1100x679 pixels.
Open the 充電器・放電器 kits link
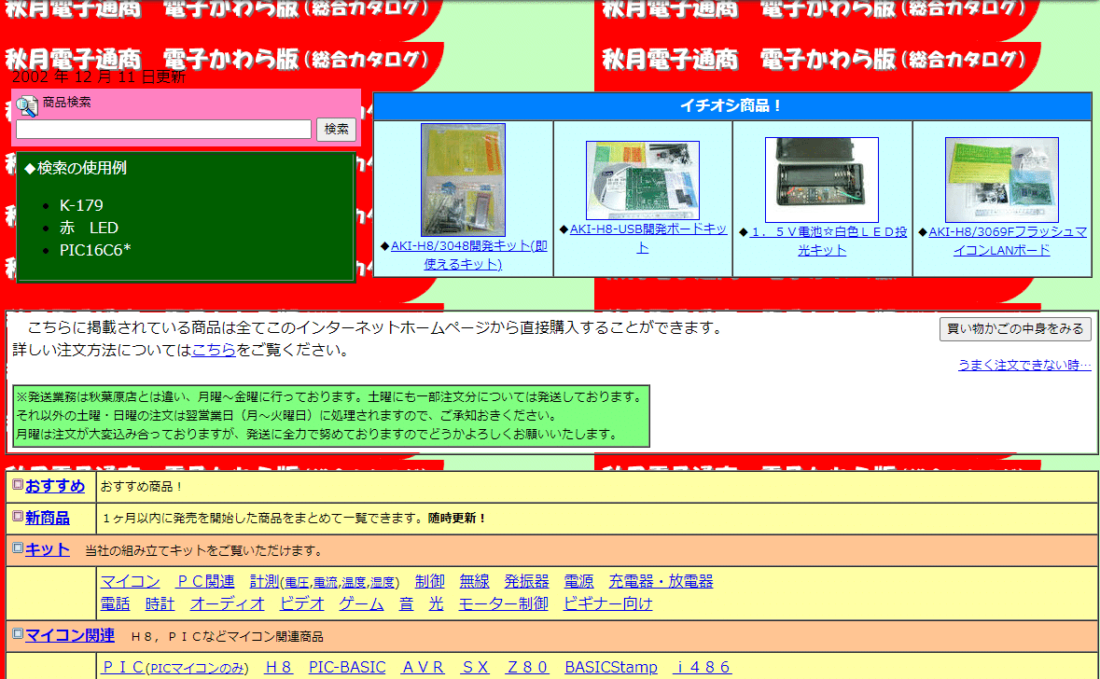click(661, 581)
